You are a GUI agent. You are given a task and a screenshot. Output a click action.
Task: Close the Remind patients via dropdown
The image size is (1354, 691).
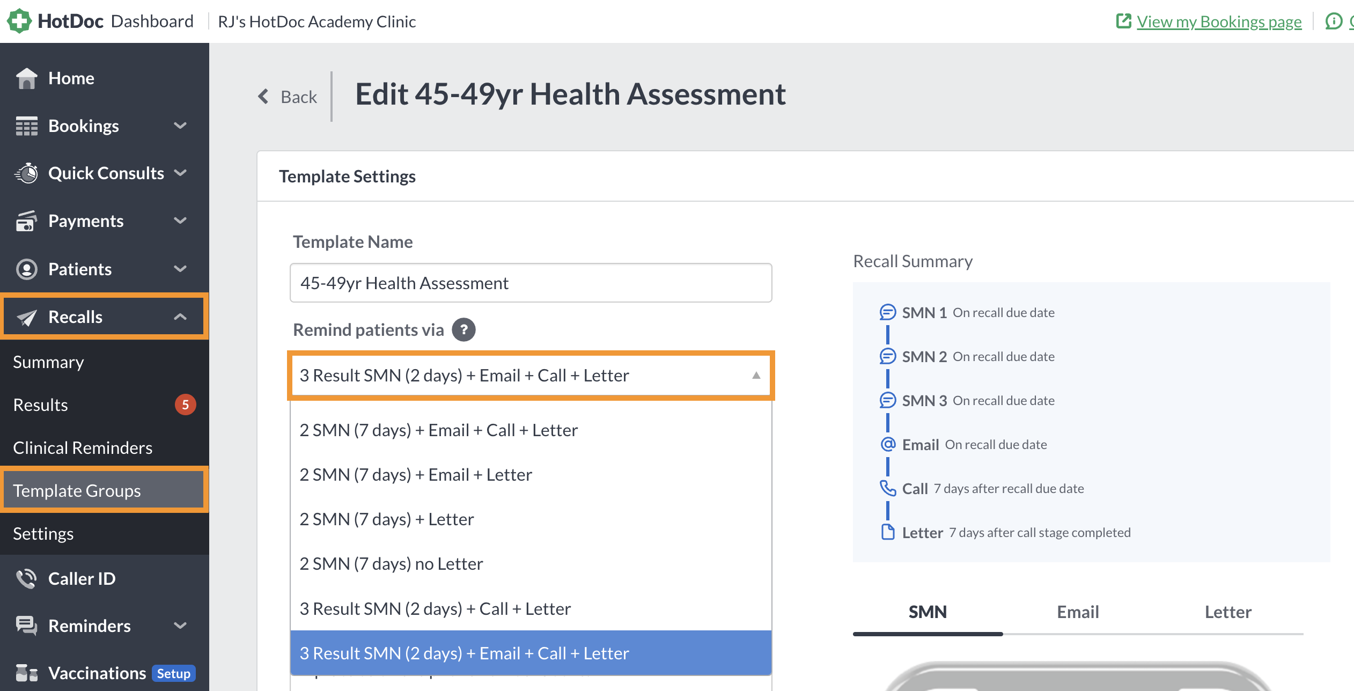pyautogui.click(x=756, y=375)
